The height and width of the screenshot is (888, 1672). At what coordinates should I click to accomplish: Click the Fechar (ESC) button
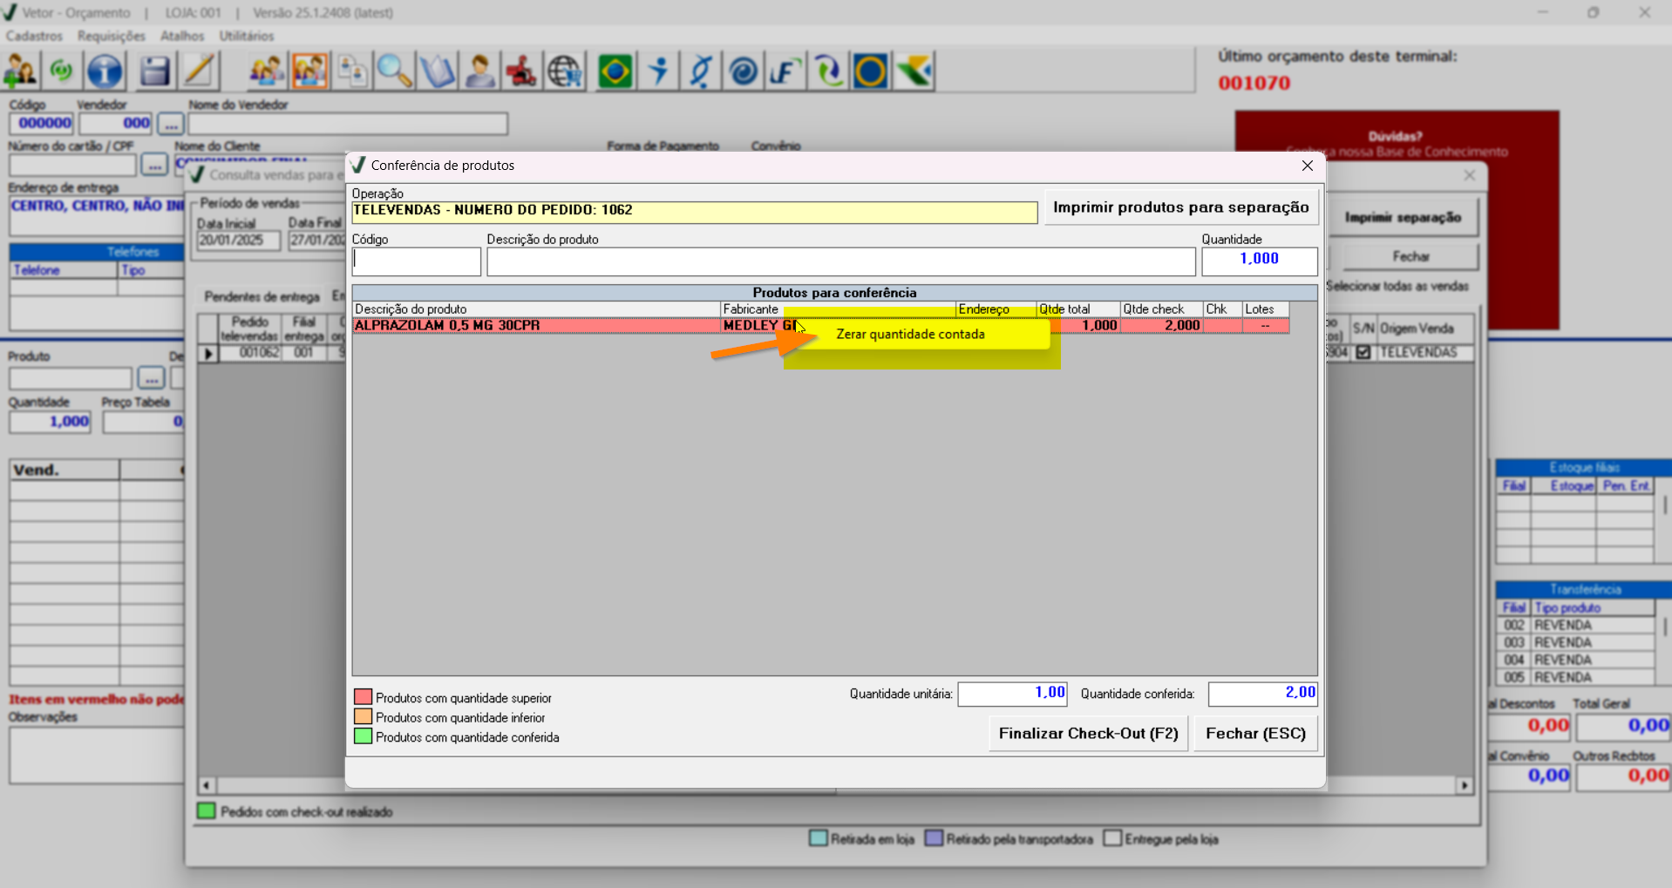tap(1255, 734)
